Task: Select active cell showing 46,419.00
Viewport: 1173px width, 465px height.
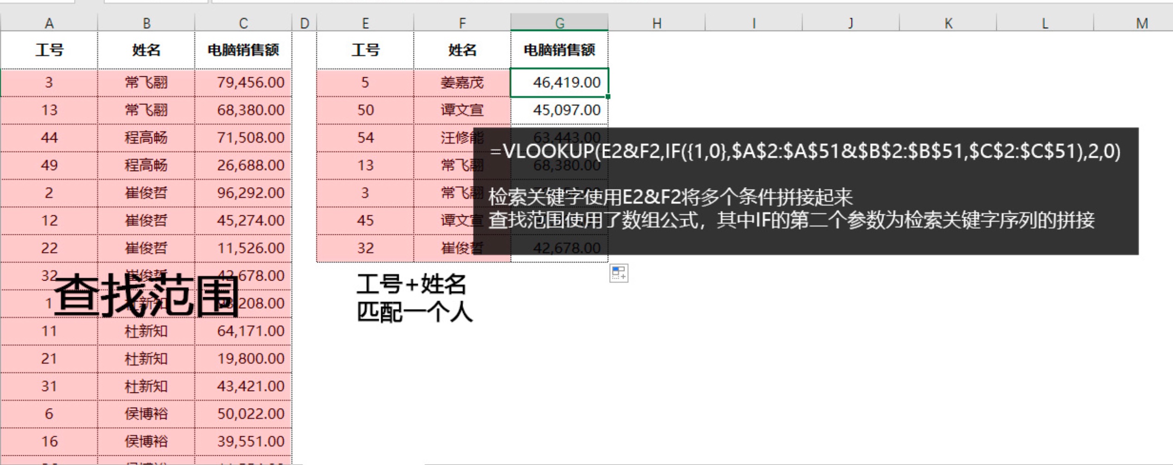Action: pos(559,83)
